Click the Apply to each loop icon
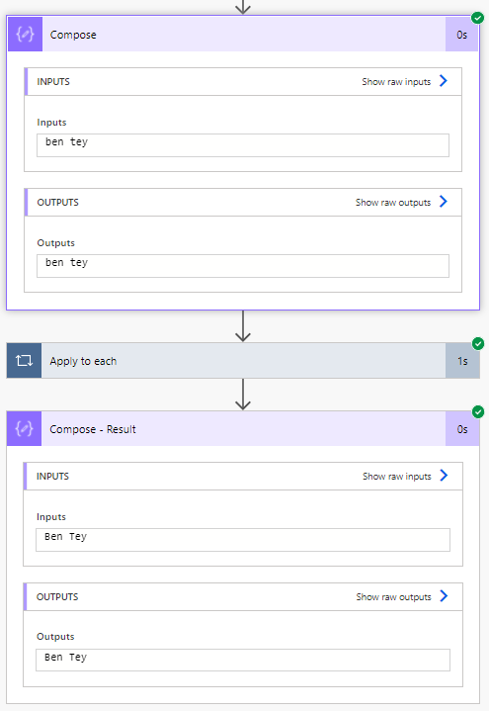This screenshot has width=489, height=711. click(x=24, y=361)
